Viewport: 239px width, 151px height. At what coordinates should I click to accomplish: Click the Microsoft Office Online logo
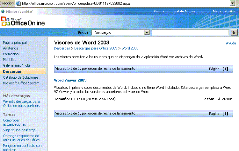[23, 22]
